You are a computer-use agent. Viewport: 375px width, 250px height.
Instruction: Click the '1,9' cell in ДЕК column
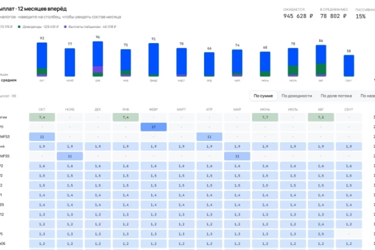coord(97,146)
